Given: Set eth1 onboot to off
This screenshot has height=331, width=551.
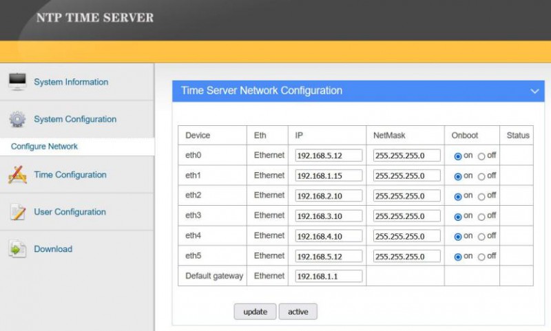Looking at the screenshot, I should tap(481, 177).
